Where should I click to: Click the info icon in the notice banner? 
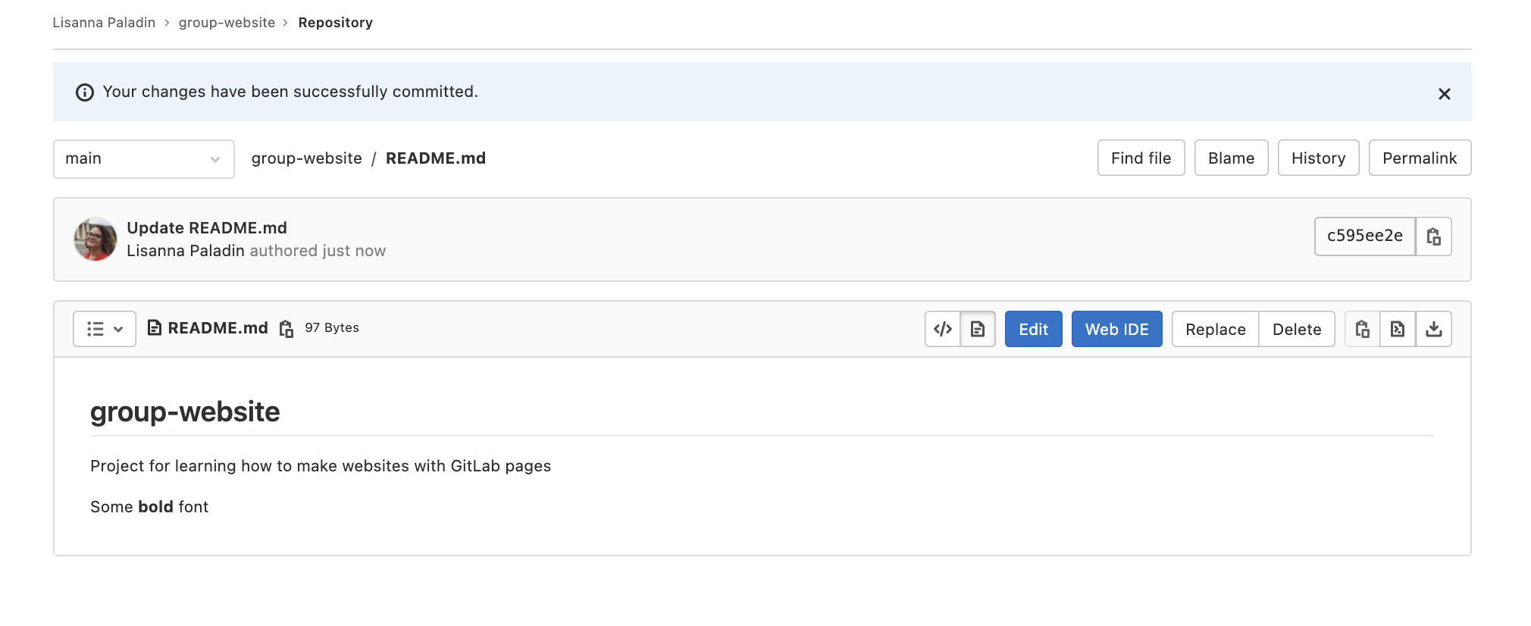point(85,92)
